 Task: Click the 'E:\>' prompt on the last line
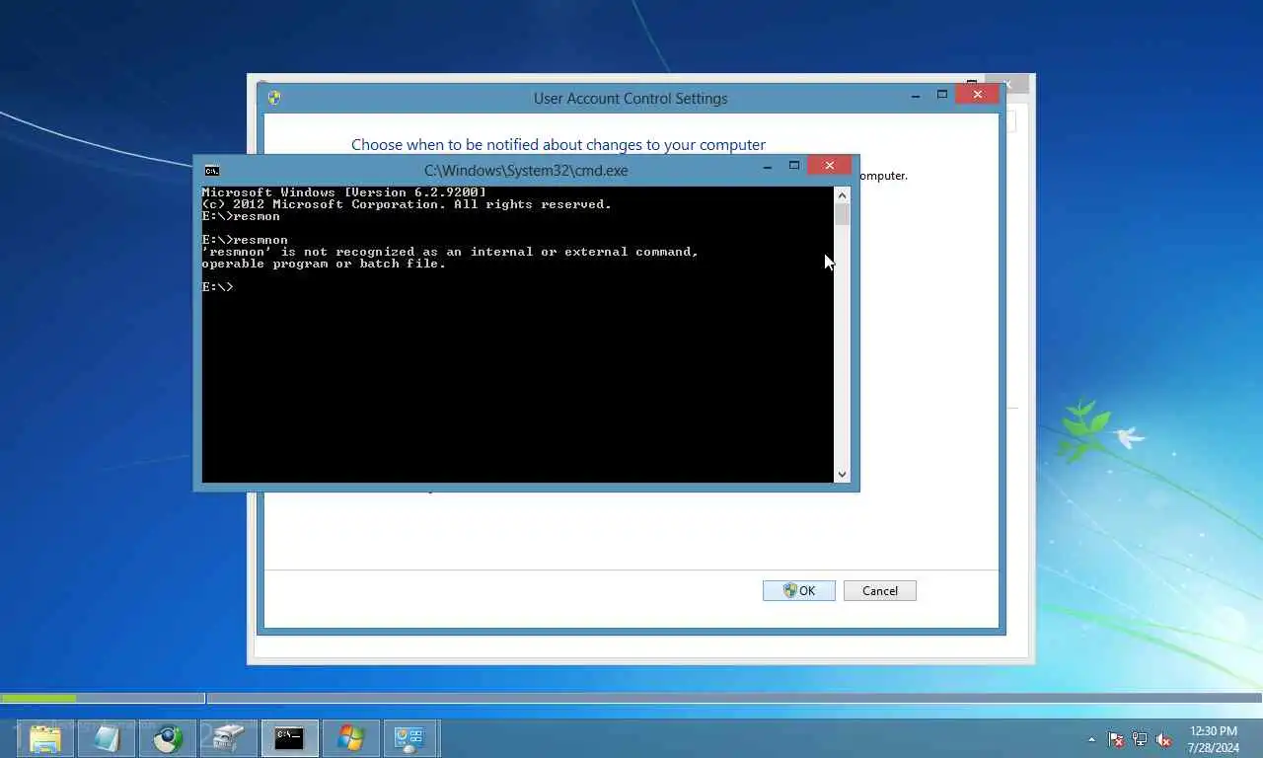tap(217, 287)
